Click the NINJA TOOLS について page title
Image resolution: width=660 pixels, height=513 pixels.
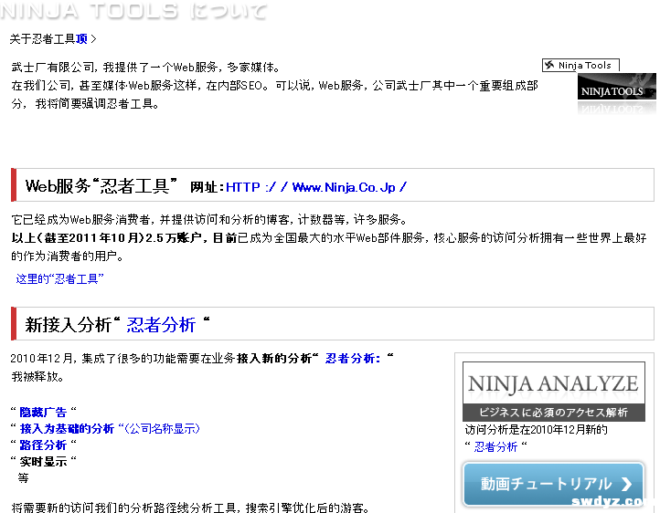133,11
